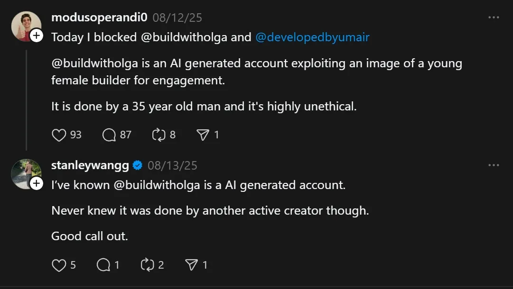Open more options menu on stanleywangg's reply
513x289 pixels.
click(x=494, y=165)
